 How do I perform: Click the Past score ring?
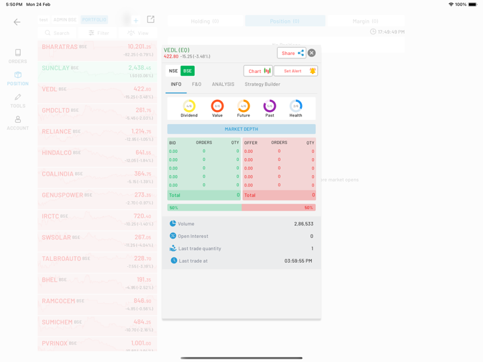point(270,106)
